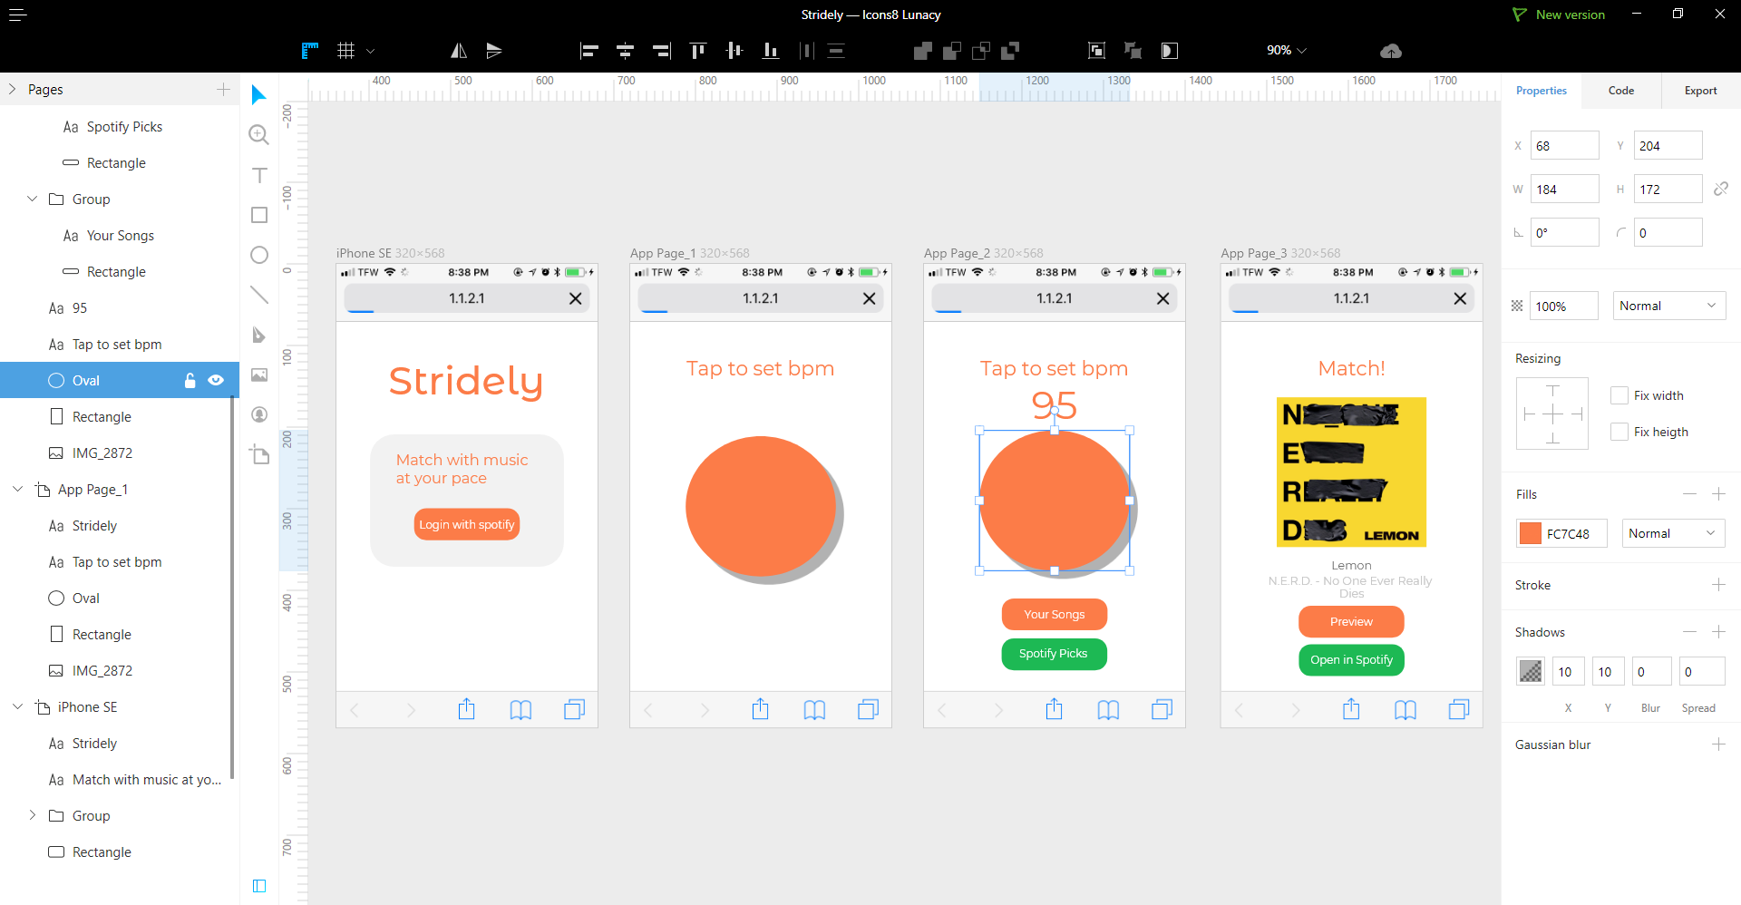1741x905 pixels.
Task: Align selected objects to top
Action: coord(697,51)
